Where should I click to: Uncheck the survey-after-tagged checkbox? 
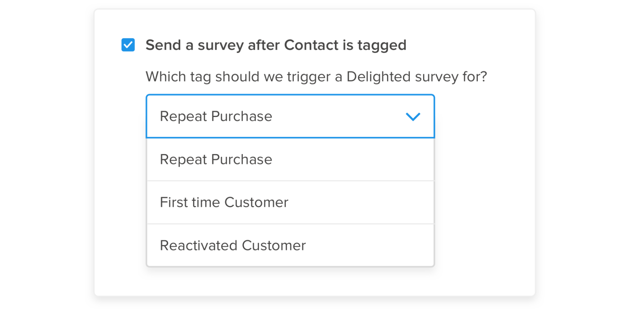pyautogui.click(x=128, y=45)
